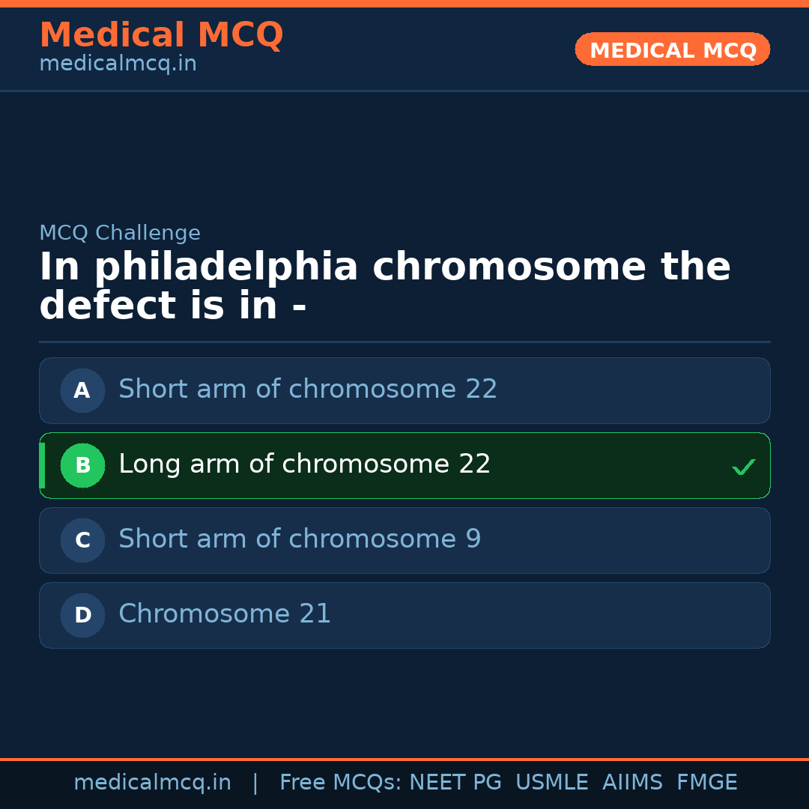Click NEET PG in the footer

click(x=455, y=783)
